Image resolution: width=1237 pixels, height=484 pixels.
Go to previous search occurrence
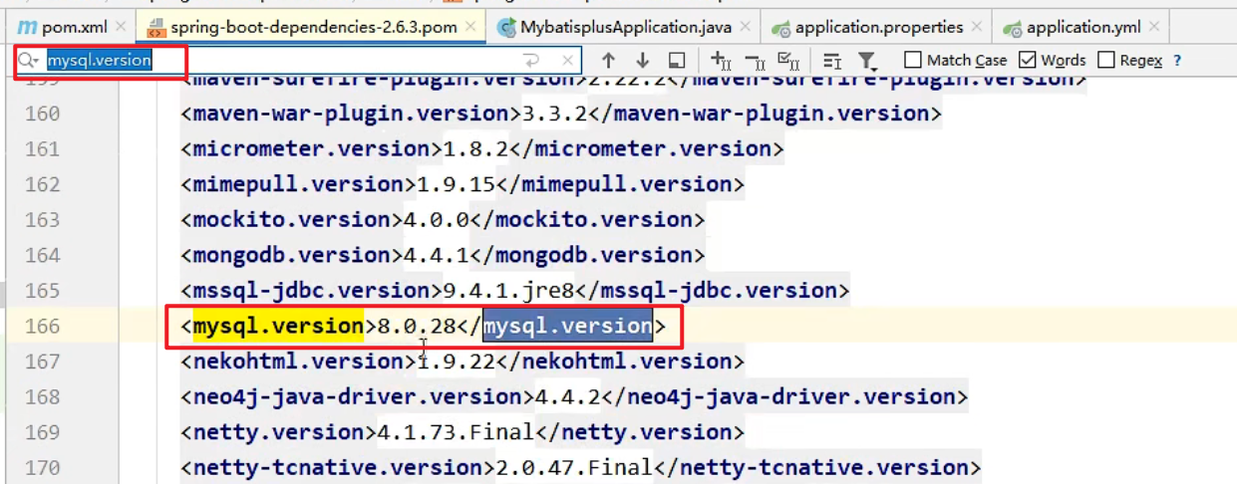pos(608,61)
